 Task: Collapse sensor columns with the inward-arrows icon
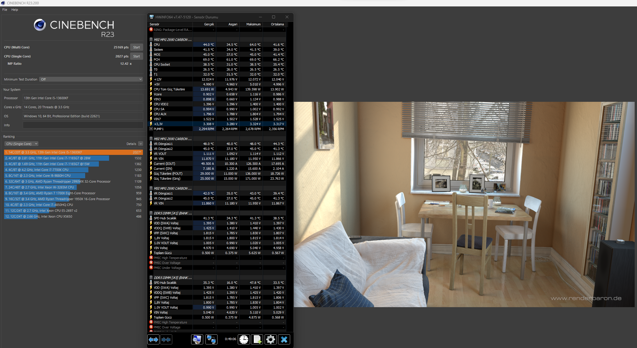point(166,339)
